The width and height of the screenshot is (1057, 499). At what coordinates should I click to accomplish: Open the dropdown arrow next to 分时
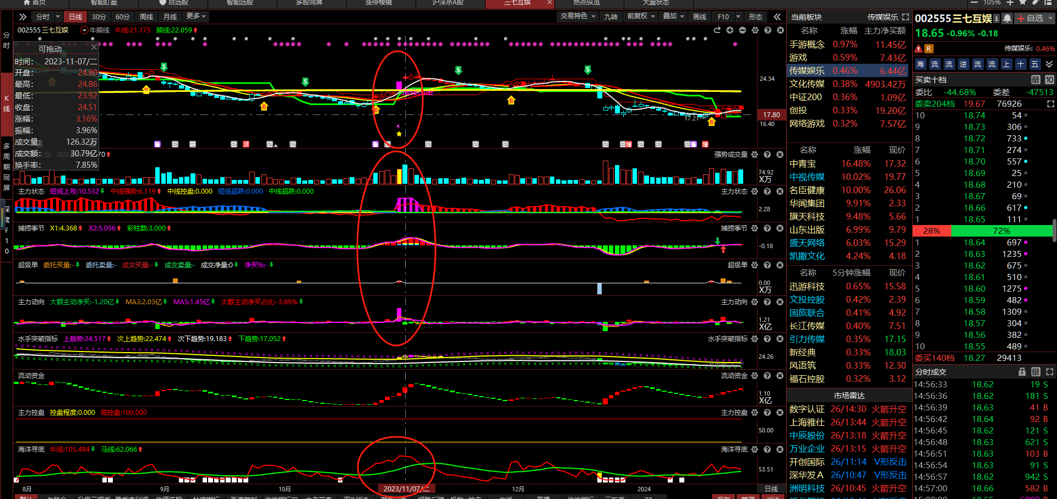(58, 17)
